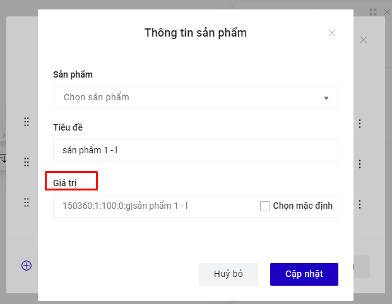Screen dimensions: 392x304
Task: Click the Thông tin sản phẩm title
Action: click(x=196, y=33)
